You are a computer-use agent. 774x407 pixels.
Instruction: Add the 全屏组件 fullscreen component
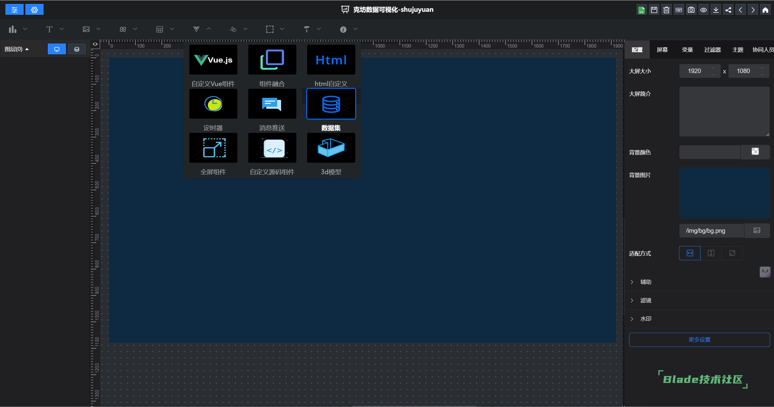tap(213, 148)
